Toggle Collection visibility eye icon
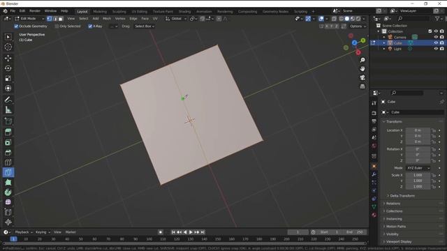Viewport: 447px width, 251px height. (436, 31)
